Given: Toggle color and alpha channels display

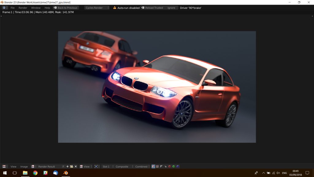Looking at the screenshot, I should [153, 166].
